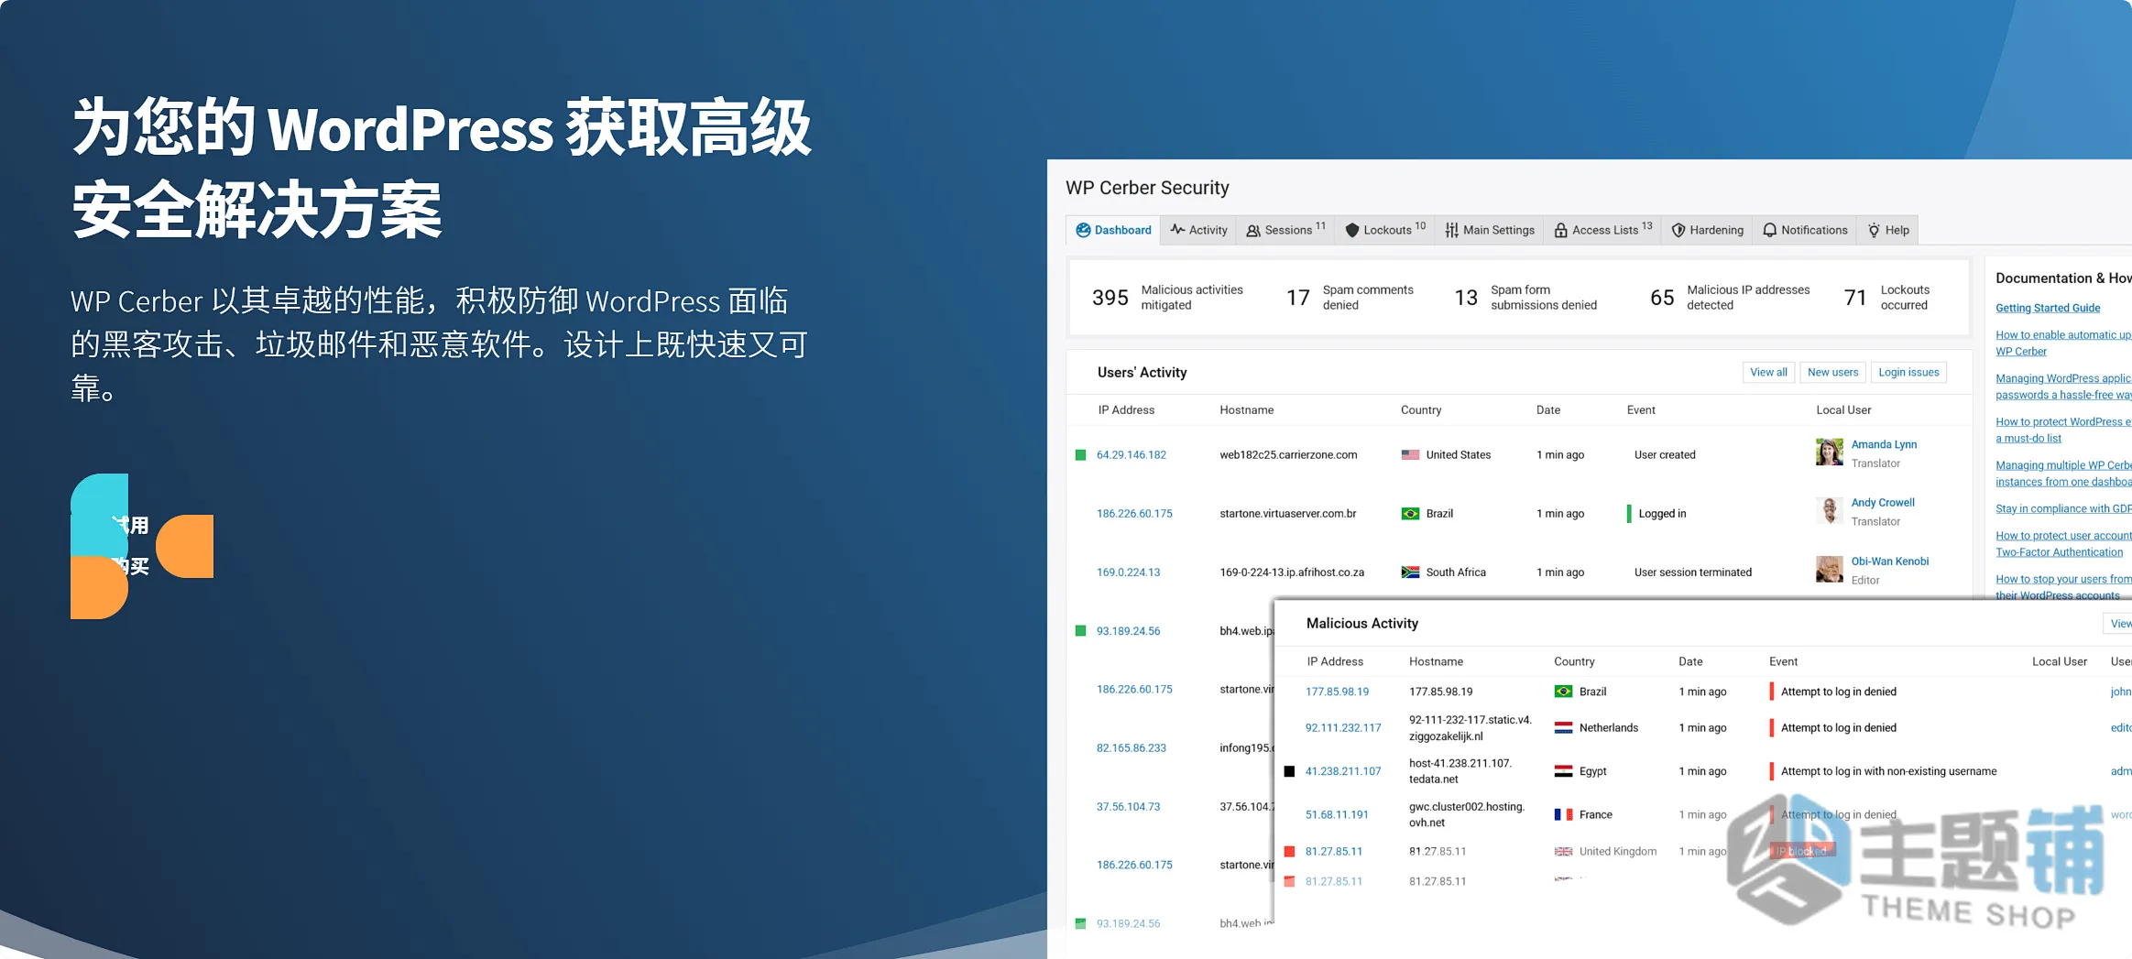Screen dimensions: 2132x959
Task: Click the green Logged in event marker
Action: coord(1629,514)
